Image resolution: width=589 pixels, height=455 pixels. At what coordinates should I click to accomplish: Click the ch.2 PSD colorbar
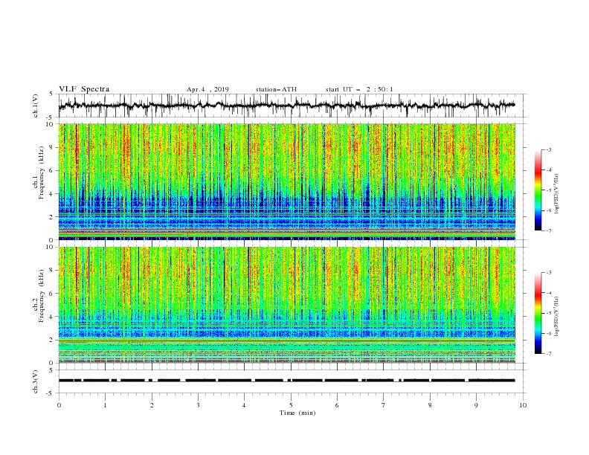click(538, 313)
